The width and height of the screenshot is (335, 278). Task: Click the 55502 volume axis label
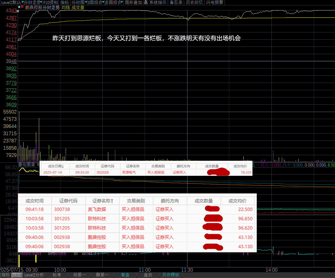pos(10,112)
